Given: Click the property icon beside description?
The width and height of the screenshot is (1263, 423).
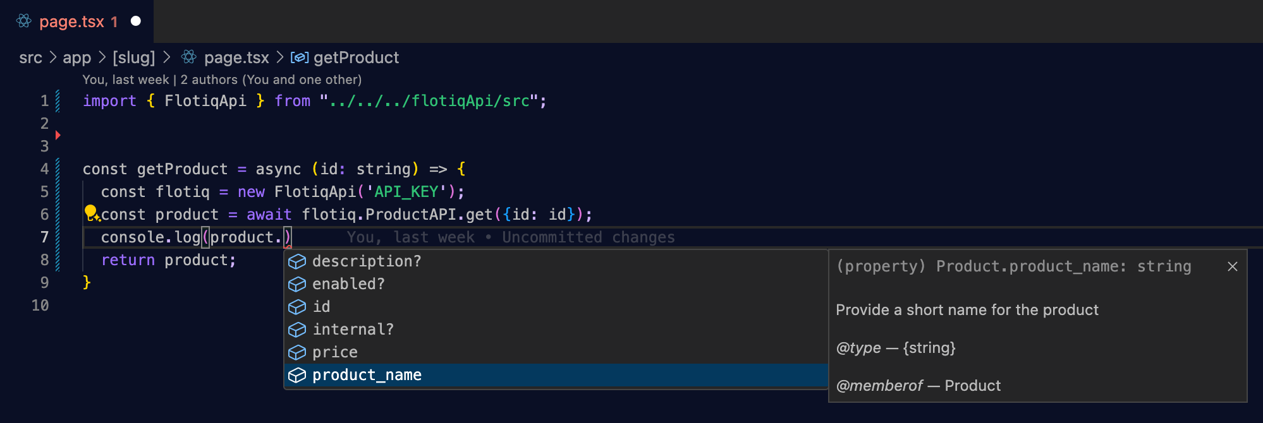Looking at the screenshot, I should pyautogui.click(x=297, y=261).
